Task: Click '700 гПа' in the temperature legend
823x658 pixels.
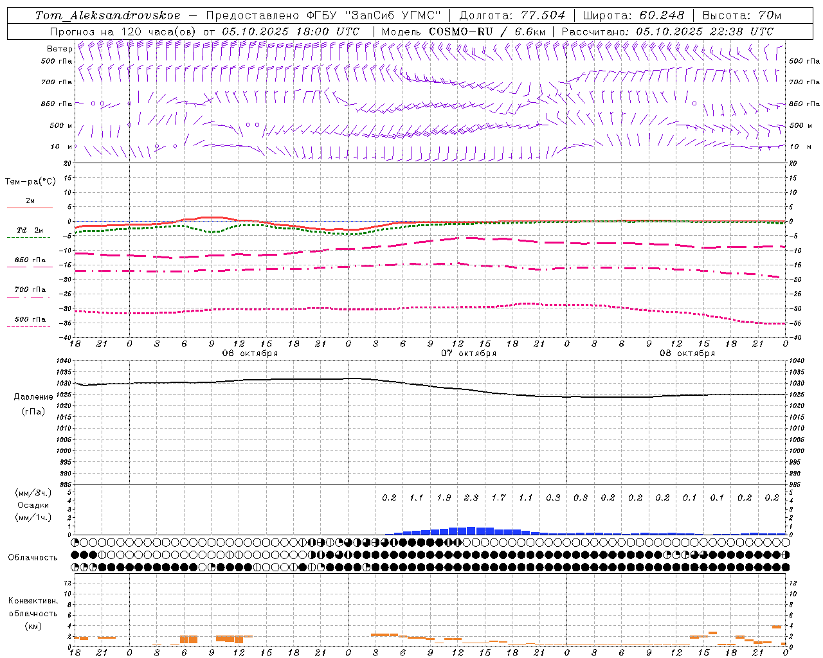Action: [30, 290]
